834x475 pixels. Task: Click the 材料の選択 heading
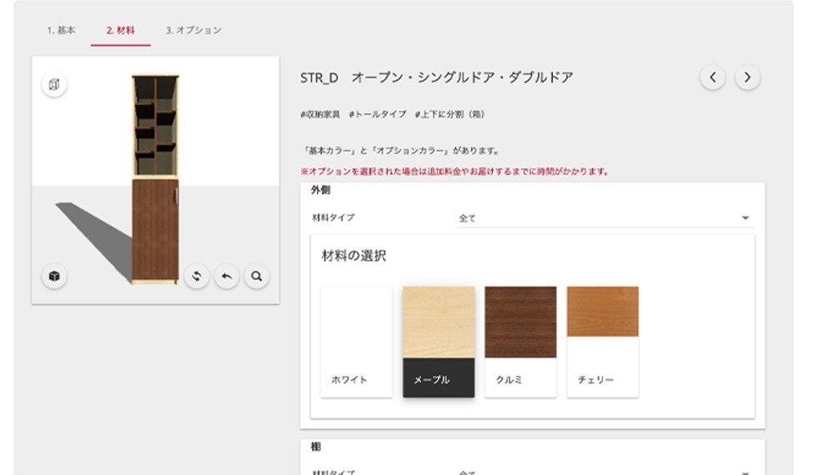coord(354,256)
